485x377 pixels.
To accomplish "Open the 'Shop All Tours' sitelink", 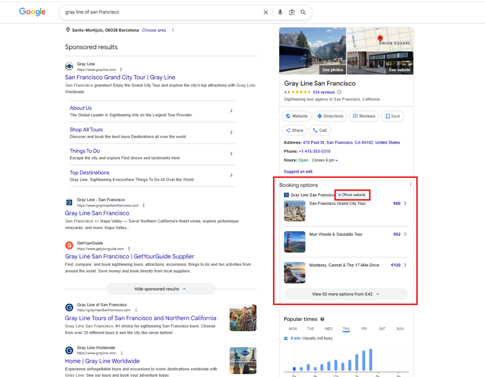I will [86, 130].
